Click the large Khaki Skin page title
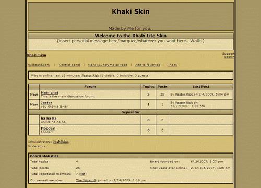This screenshot has height=188, width=261. (130, 11)
